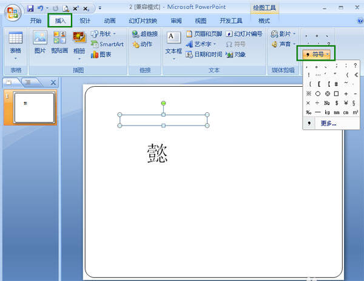Click the green rotation handle of the text box
The height and width of the screenshot is (281, 364).
click(x=163, y=103)
